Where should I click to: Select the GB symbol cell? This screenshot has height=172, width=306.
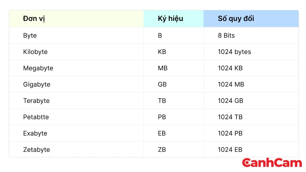[x=162, y=85]
